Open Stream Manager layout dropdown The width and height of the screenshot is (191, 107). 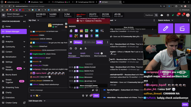(x=26, y=15)
